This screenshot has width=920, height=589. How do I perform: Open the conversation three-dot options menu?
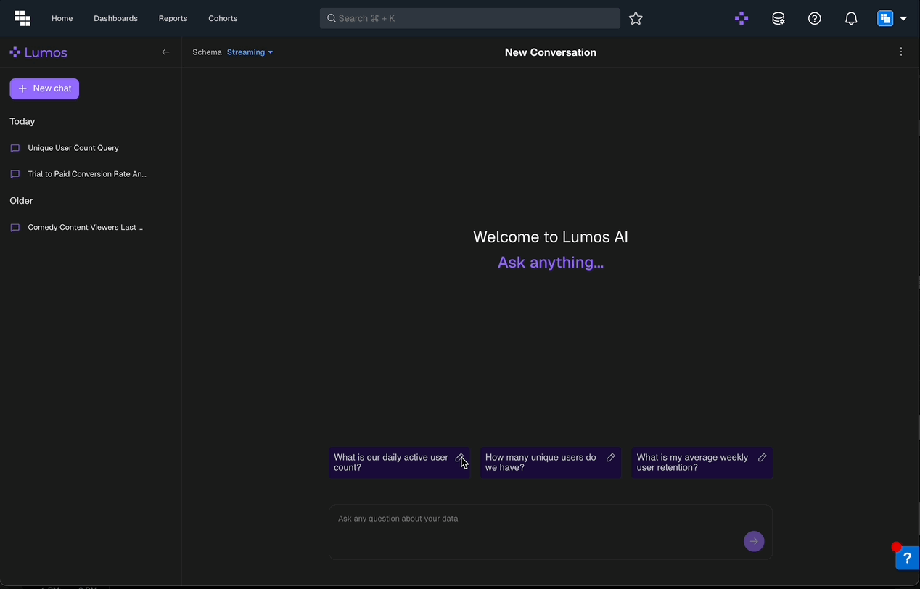click(901, 52)
